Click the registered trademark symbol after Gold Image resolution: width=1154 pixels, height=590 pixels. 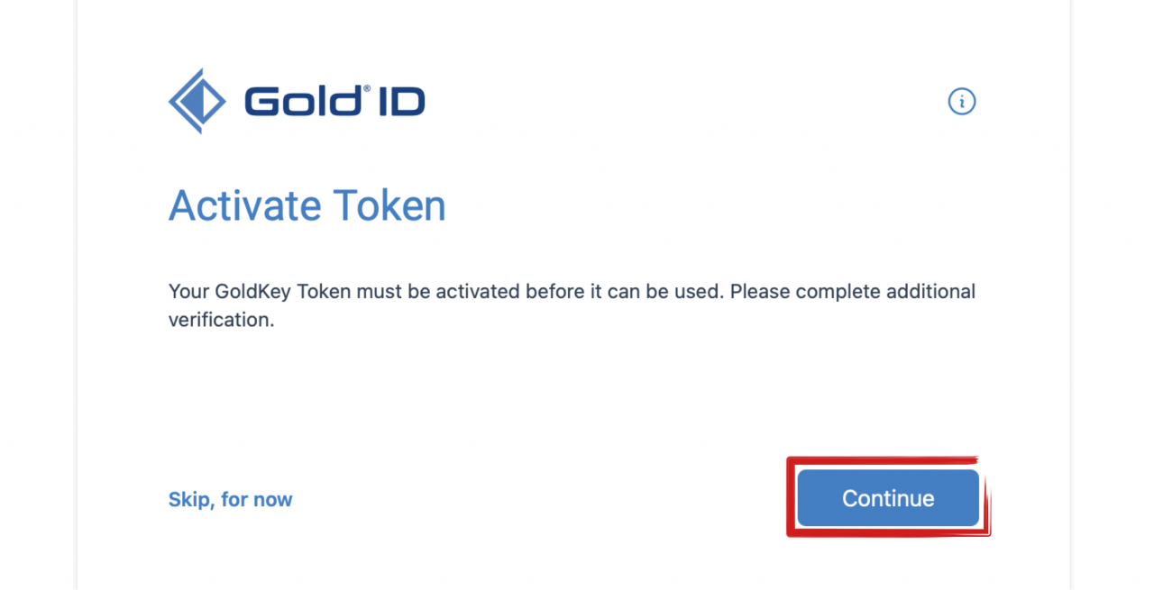tap(365, 89)
